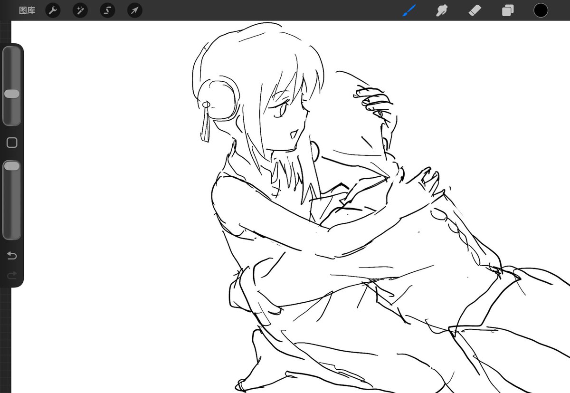Viewport: 570px width, 393px height.
Task: Click the brush opacity slider handle
Action: coord(12,166)
